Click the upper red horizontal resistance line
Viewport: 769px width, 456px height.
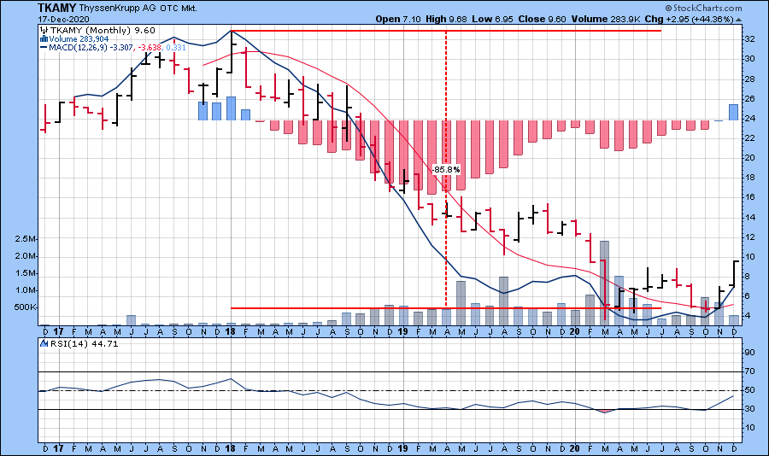pos(446,31)
